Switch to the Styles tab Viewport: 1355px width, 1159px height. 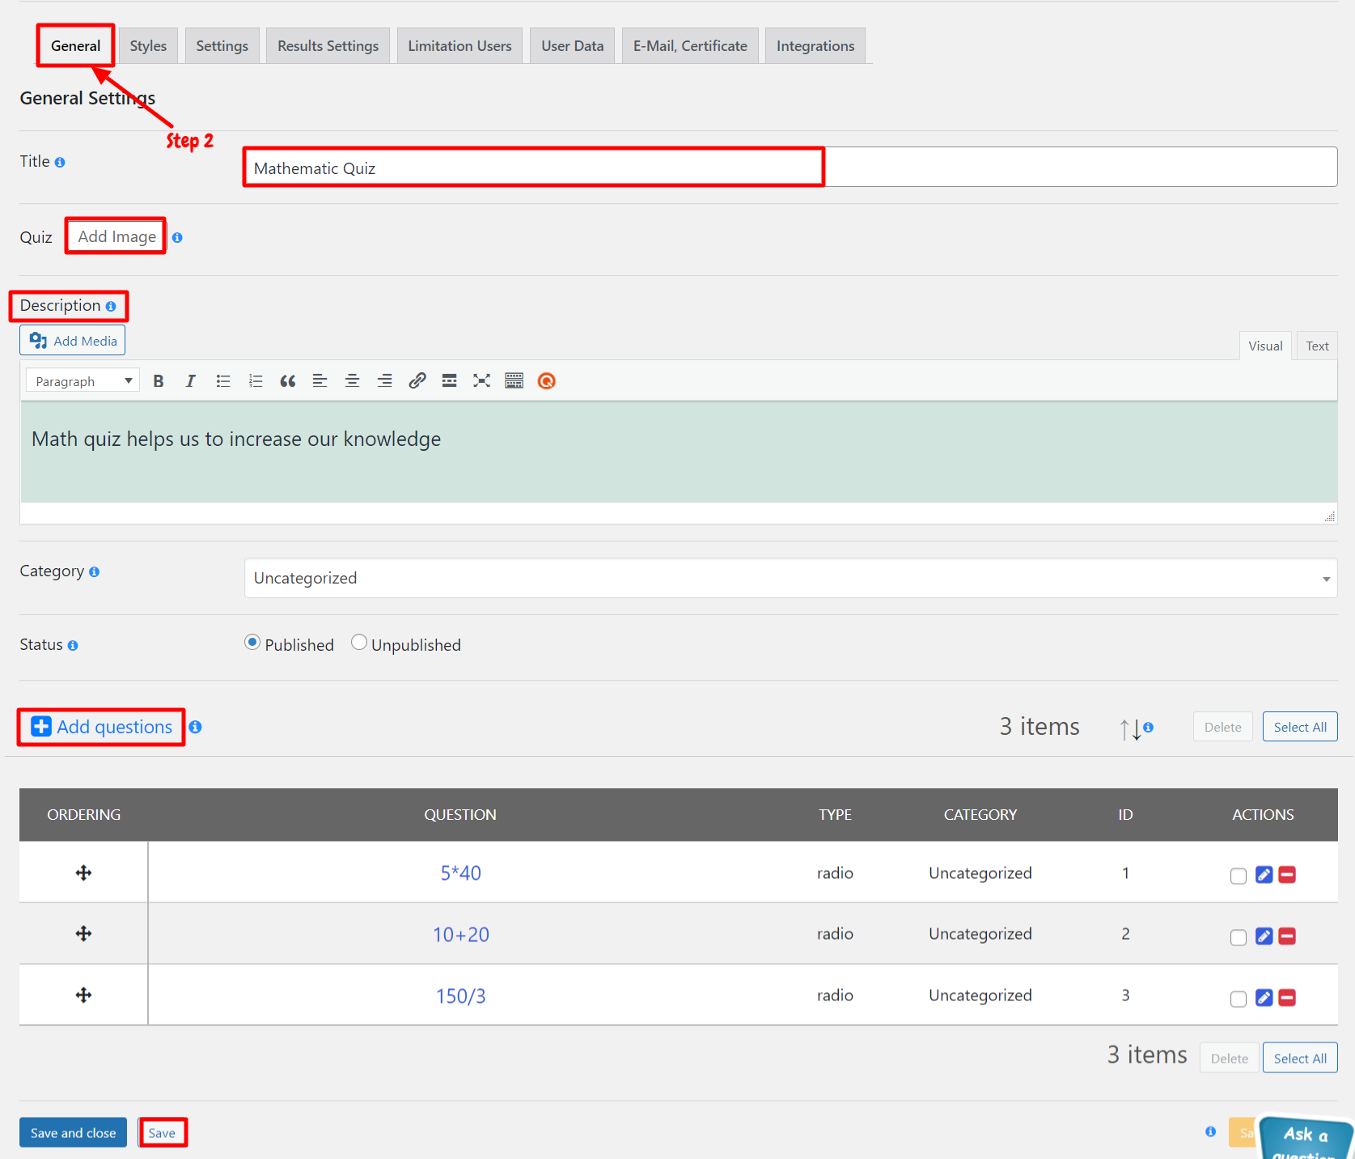click(x=148, y=46)
